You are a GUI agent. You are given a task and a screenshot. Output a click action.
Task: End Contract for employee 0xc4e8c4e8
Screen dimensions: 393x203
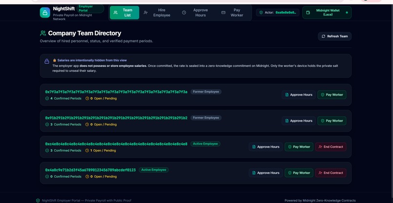(x=331, y=147)
